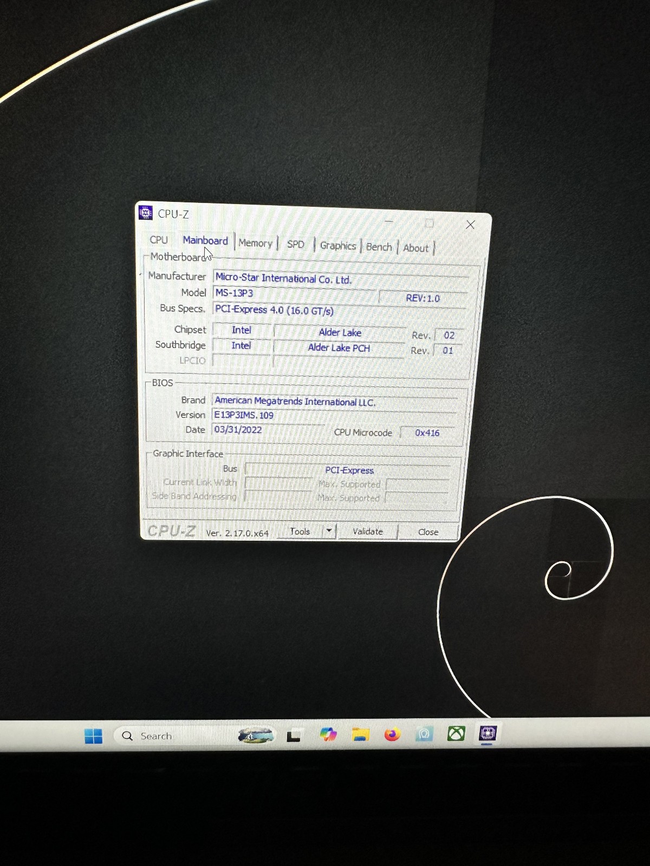Image resolution: width=650 pixels, height=866 pixels.
Task: Open the Windows Start menu
Action: (x=93, y=736)
